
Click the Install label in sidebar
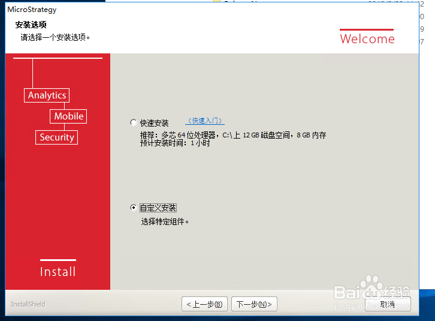tap(58, 272)
